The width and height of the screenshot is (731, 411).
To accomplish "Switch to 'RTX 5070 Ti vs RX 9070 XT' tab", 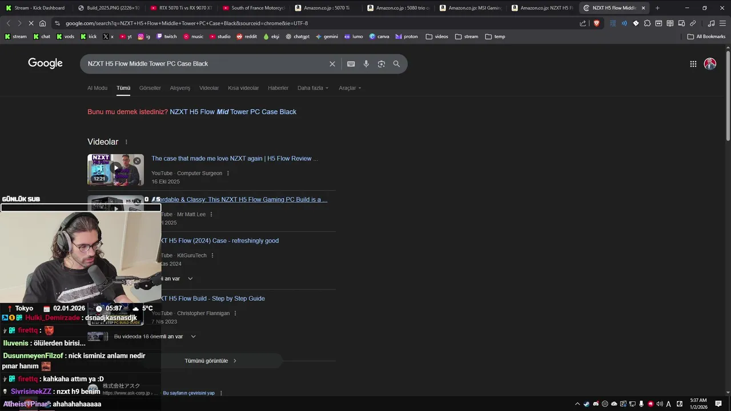I will pos(180,8).
